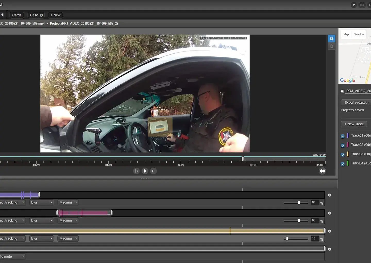
Task: Close the Case tab with X
Action: [41, 15]
